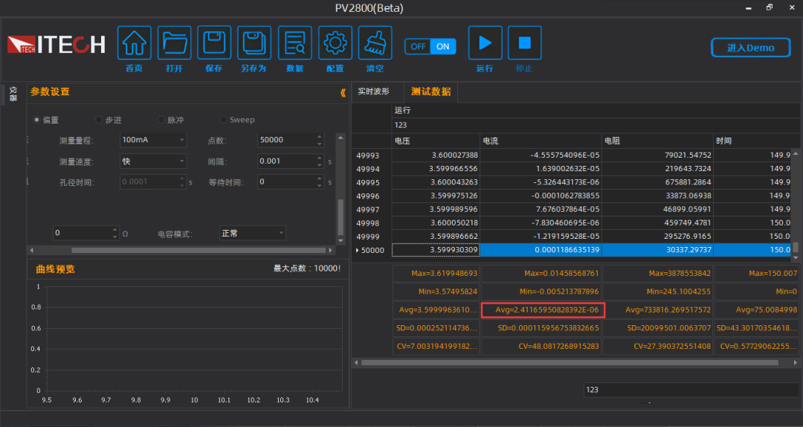Choose the 另存为 save-as icon
The width and height of the screenshot is (803, 427).
coord(254,42)
